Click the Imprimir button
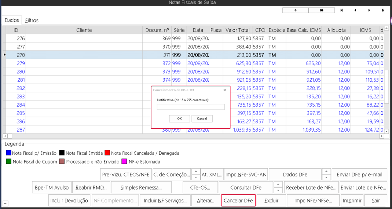The width and height of the screenshot is (392, 209). [352, 201]
